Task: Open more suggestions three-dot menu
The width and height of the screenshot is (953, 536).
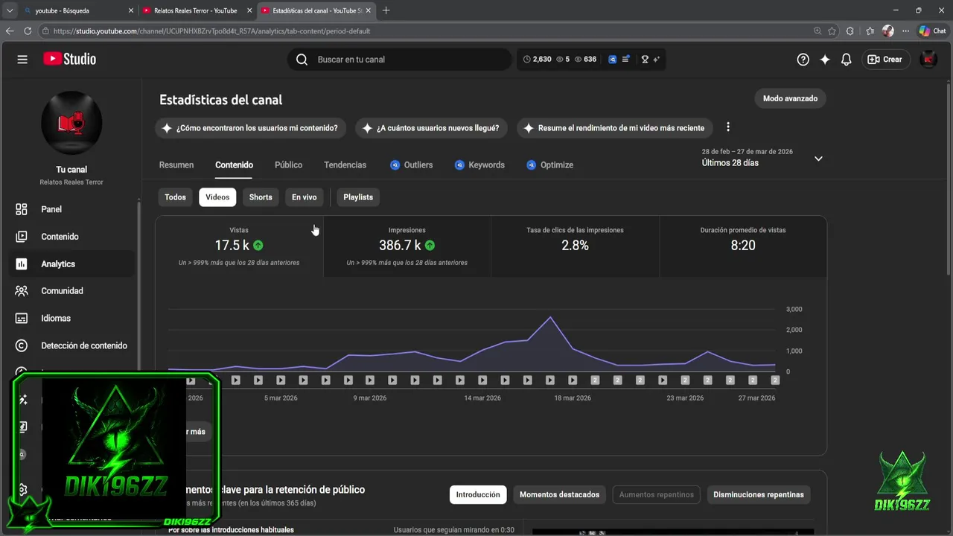Action: coord(728,127)
